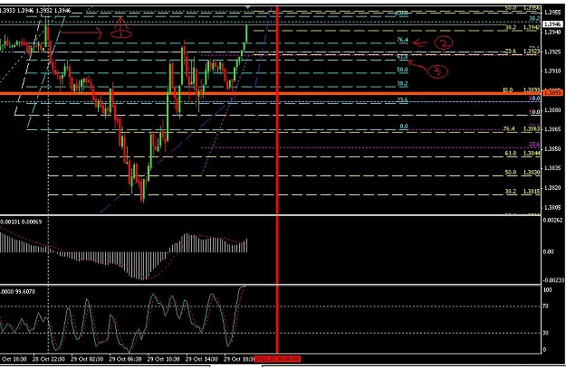Click the -0.00233 MACD scale value
Viewport: 566px width, 367px height.
tap(553, 280)
